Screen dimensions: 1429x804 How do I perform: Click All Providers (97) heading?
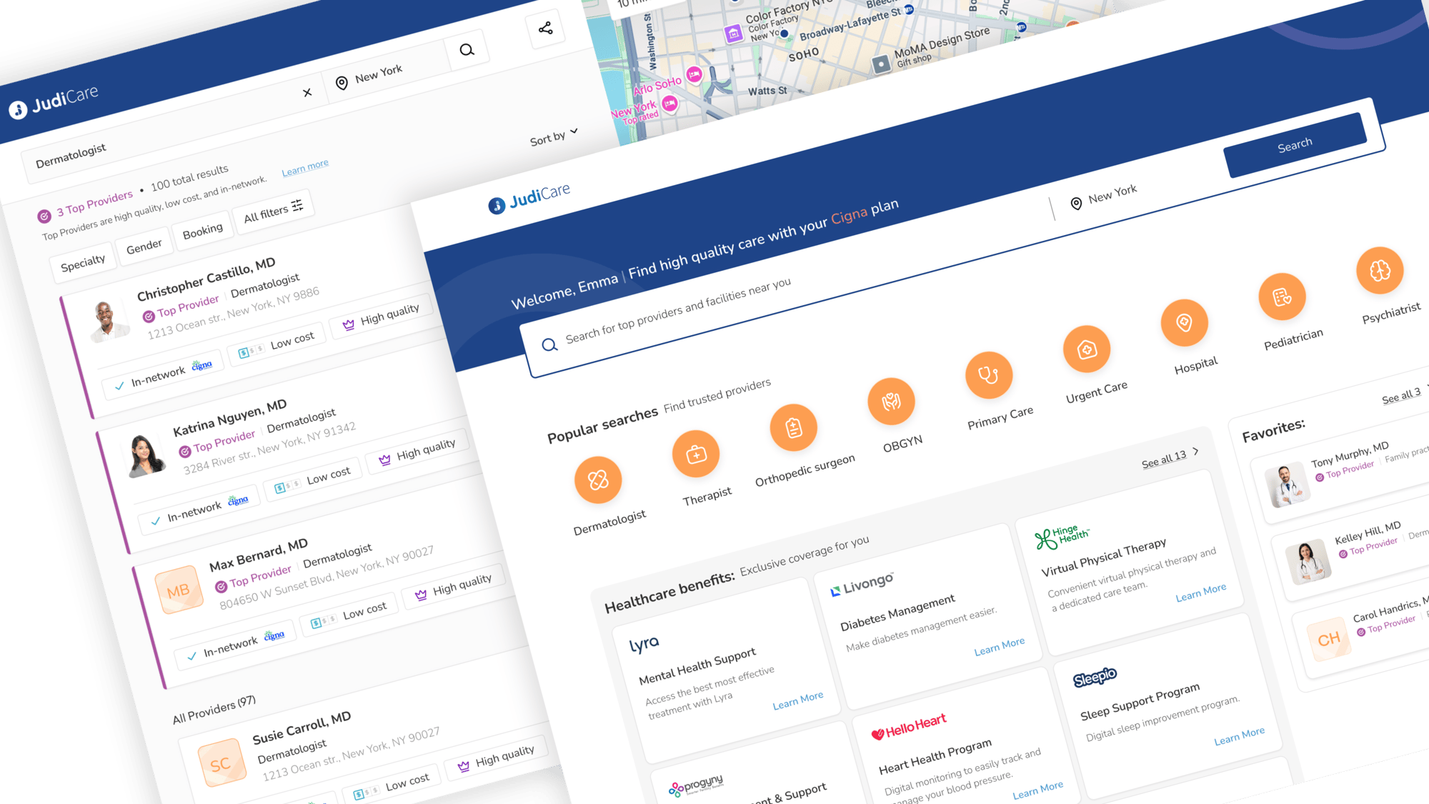214,710
